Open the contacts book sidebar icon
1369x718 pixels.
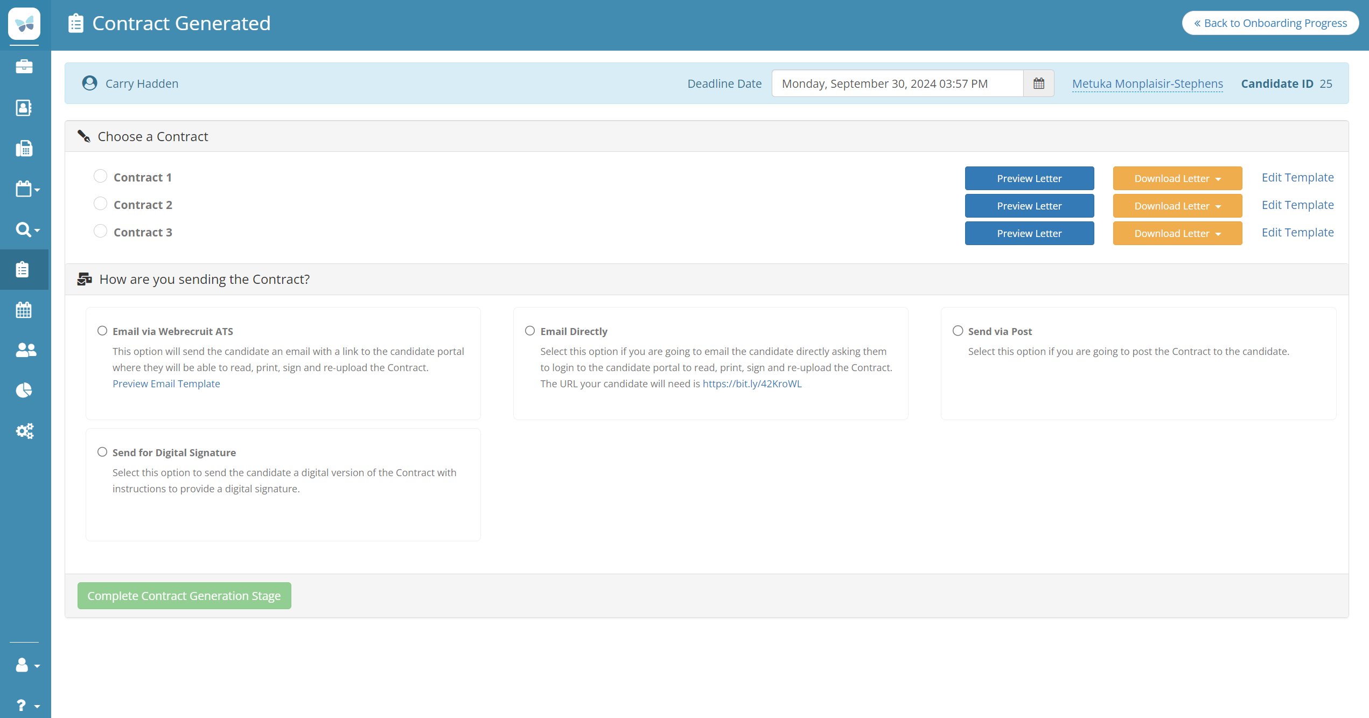(24, 108)
